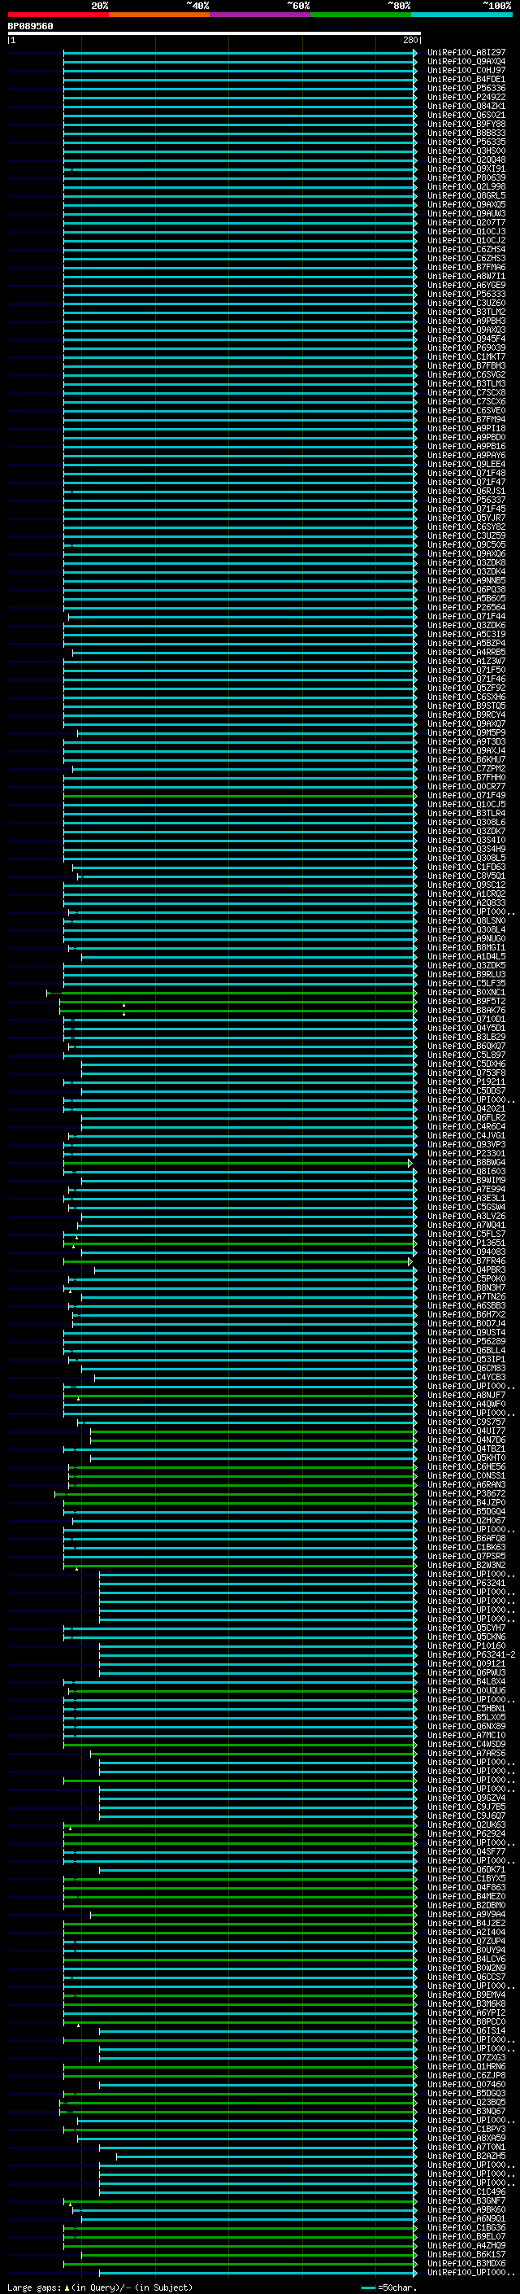Image resolution: width=520 pixels, height=2294 pixels.
Task: Click the arrowhead ending UniRef100_B7FR46 alignment
Action: 409,1261
